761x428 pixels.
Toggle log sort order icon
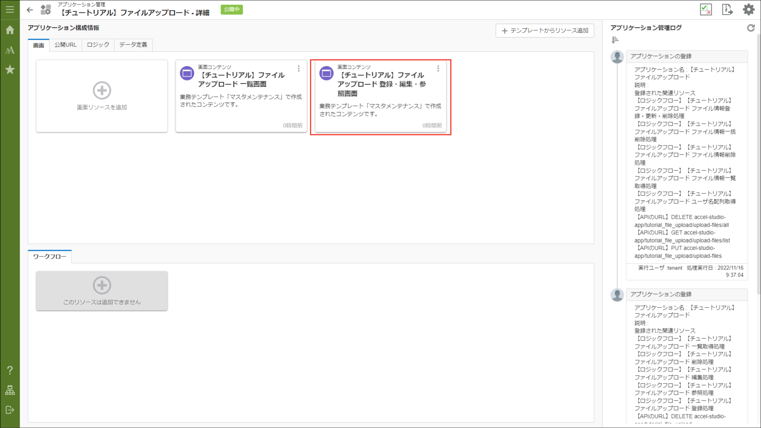615,40
